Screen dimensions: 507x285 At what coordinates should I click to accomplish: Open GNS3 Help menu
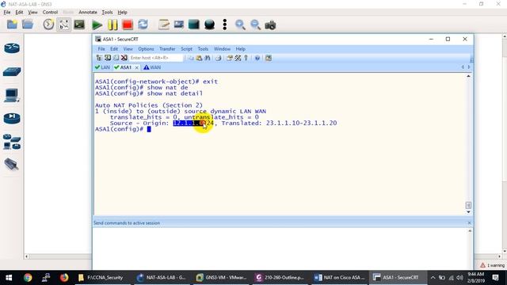tap(122, 13)
